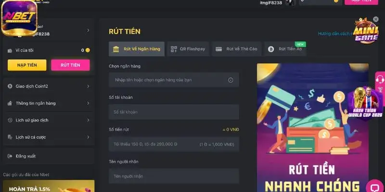
Task: Click the Đăng xuất logout icon
Action: pyautogui.click(x=10, y=156)
